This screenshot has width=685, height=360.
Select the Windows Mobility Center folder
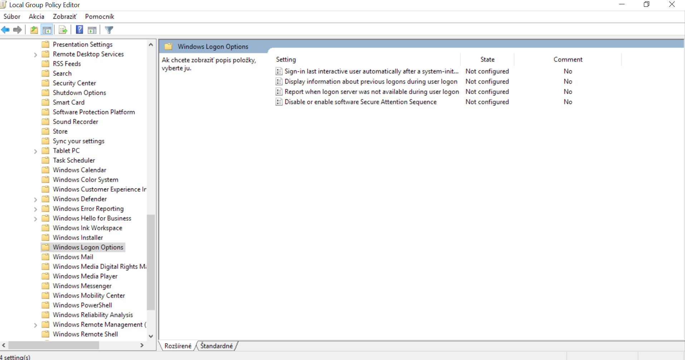89,295
